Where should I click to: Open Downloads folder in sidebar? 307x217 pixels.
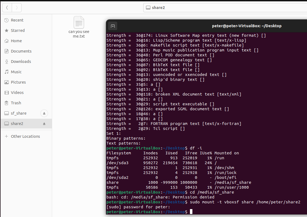26,62
